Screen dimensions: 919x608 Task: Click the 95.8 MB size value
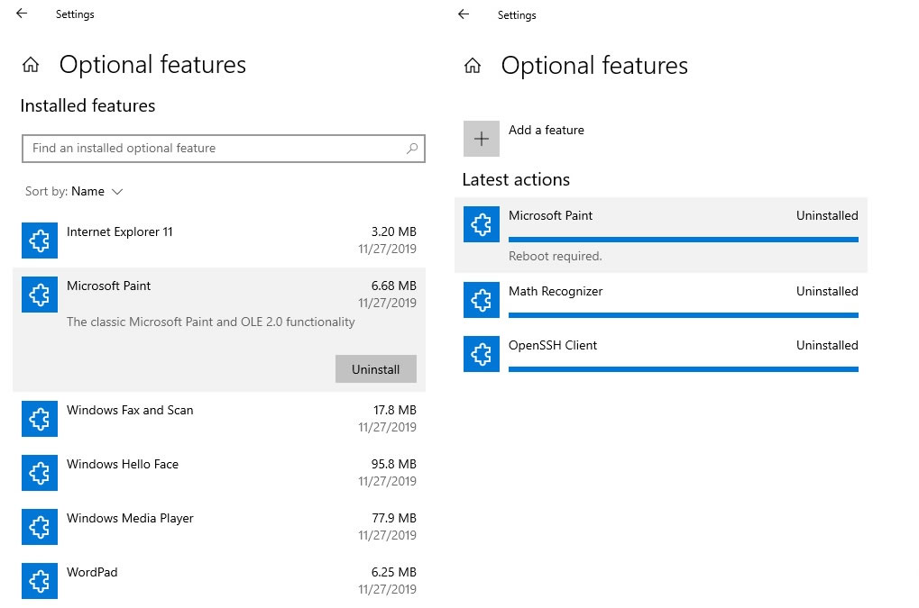point(394,464)
